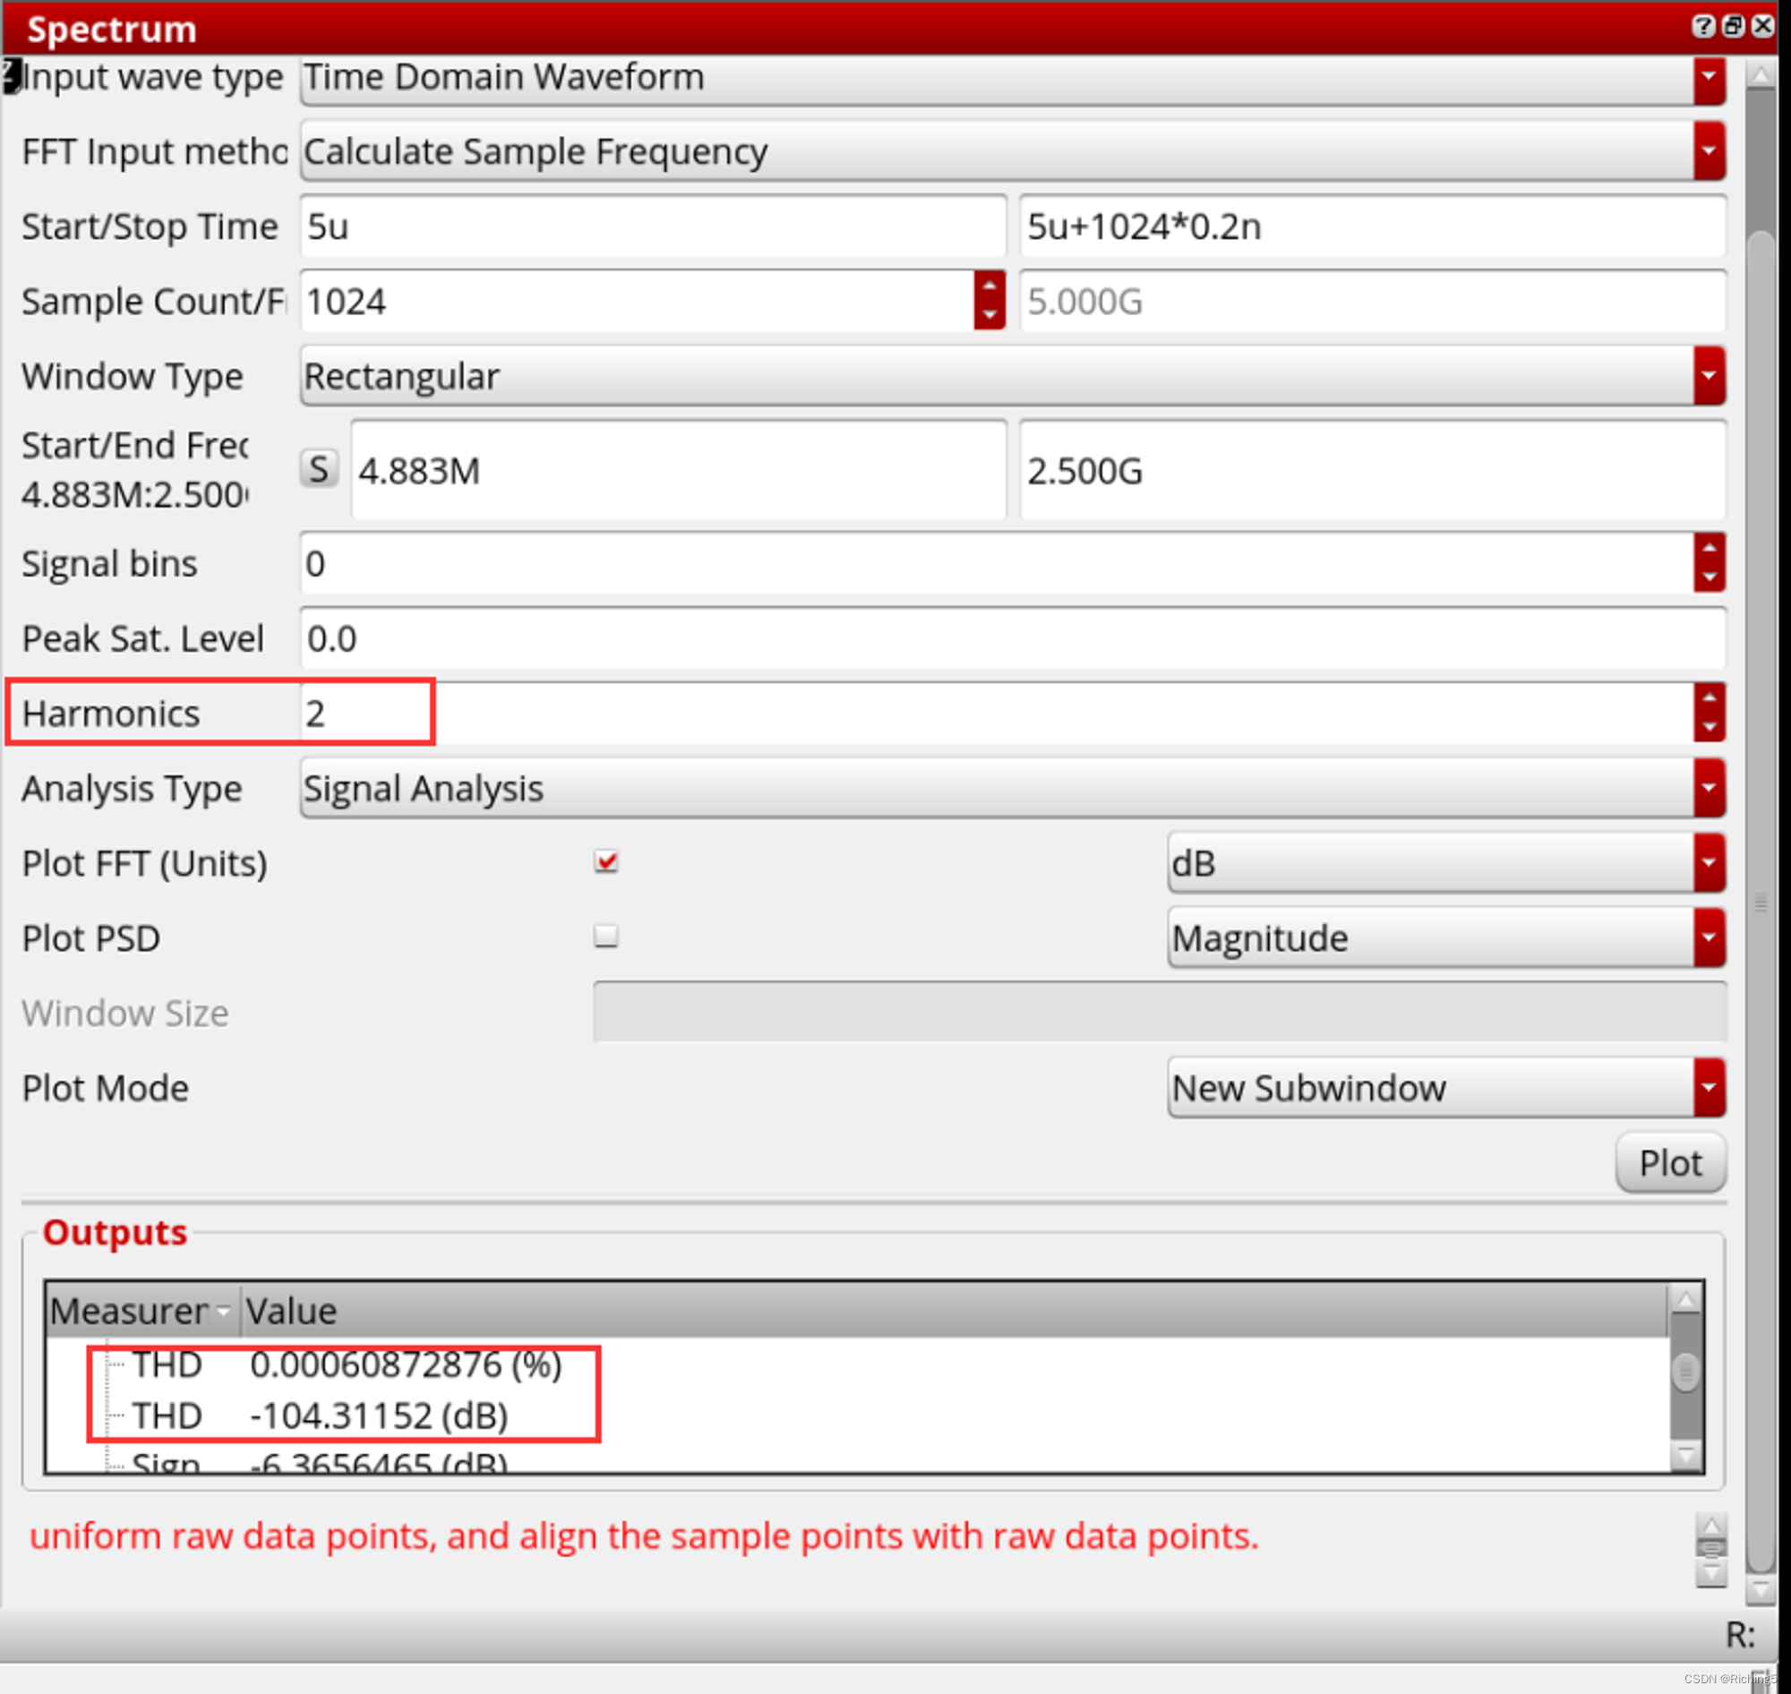
Task: Click main panel scrollbar up arrow
Action: (1761, 75)
